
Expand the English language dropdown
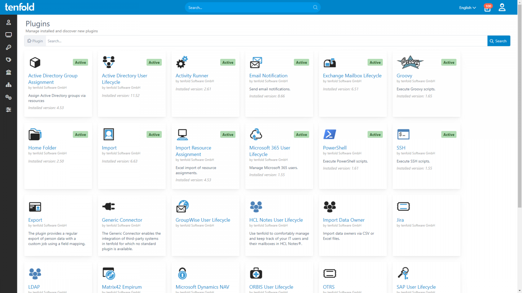(x=467, y=7)
